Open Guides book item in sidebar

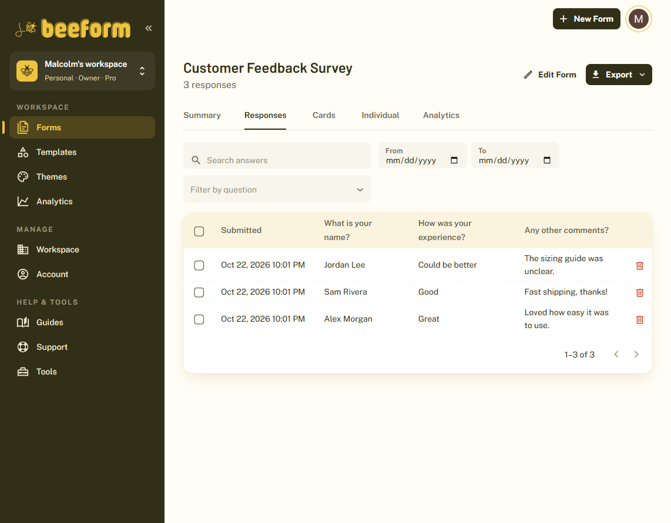click(82, 322)
